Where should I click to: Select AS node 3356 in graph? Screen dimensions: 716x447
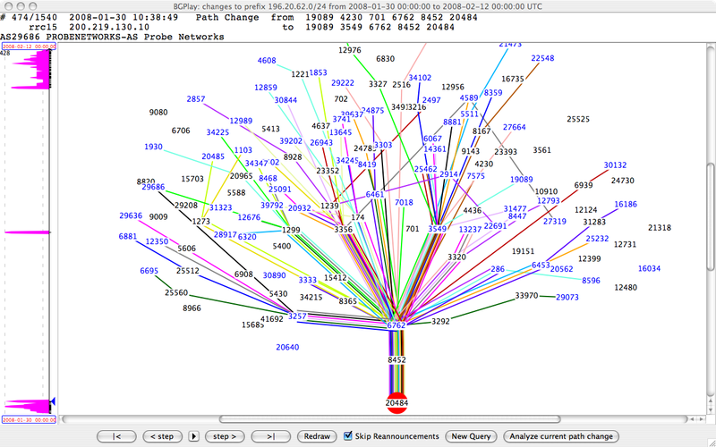pos(344,230)
